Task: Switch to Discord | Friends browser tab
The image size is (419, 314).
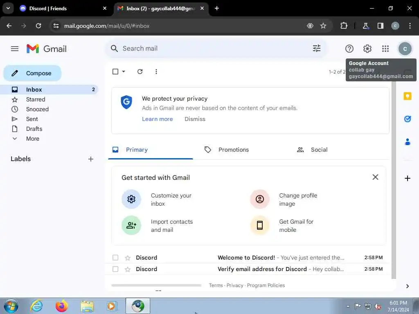Action: [x=63, y=8]
